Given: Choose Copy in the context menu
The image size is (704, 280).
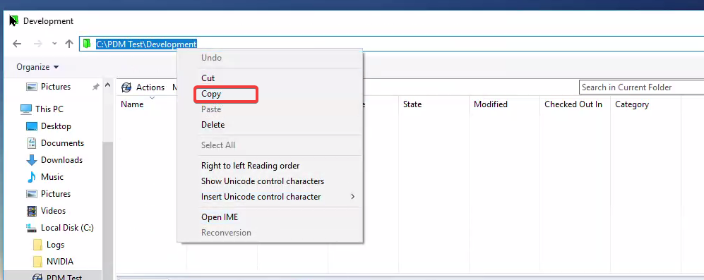Looking at the screenshot, I should (211, 94).
